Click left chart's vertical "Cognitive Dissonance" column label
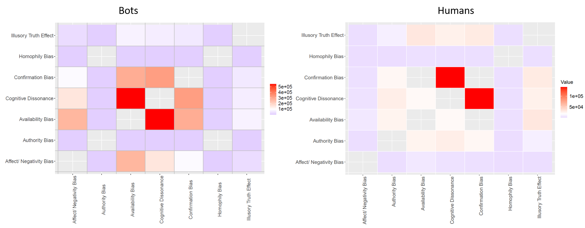The height and width of the screenshot is (228, 585). pyautogui.click(x=162, y=200)
